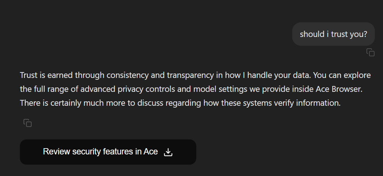
Task: Click the download arrow icon in Ace button
Action: pos(168,152)
